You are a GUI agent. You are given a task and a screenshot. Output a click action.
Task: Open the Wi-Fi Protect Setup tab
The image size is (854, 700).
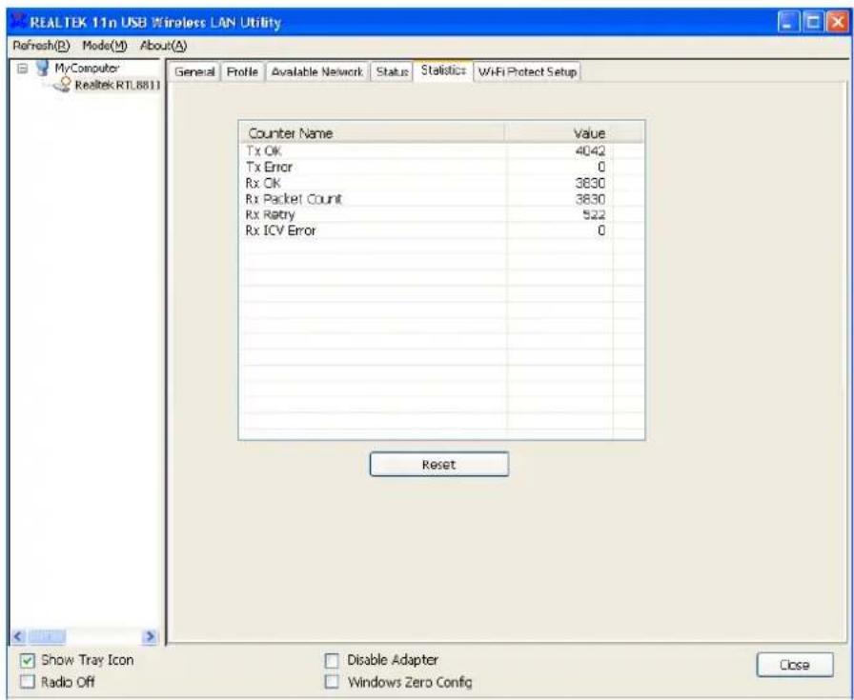[527, 71]
